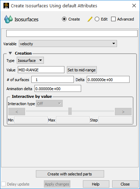140x189 pixels.
Task: Click the Set to mid-range button
Action: tap(82, 70)
